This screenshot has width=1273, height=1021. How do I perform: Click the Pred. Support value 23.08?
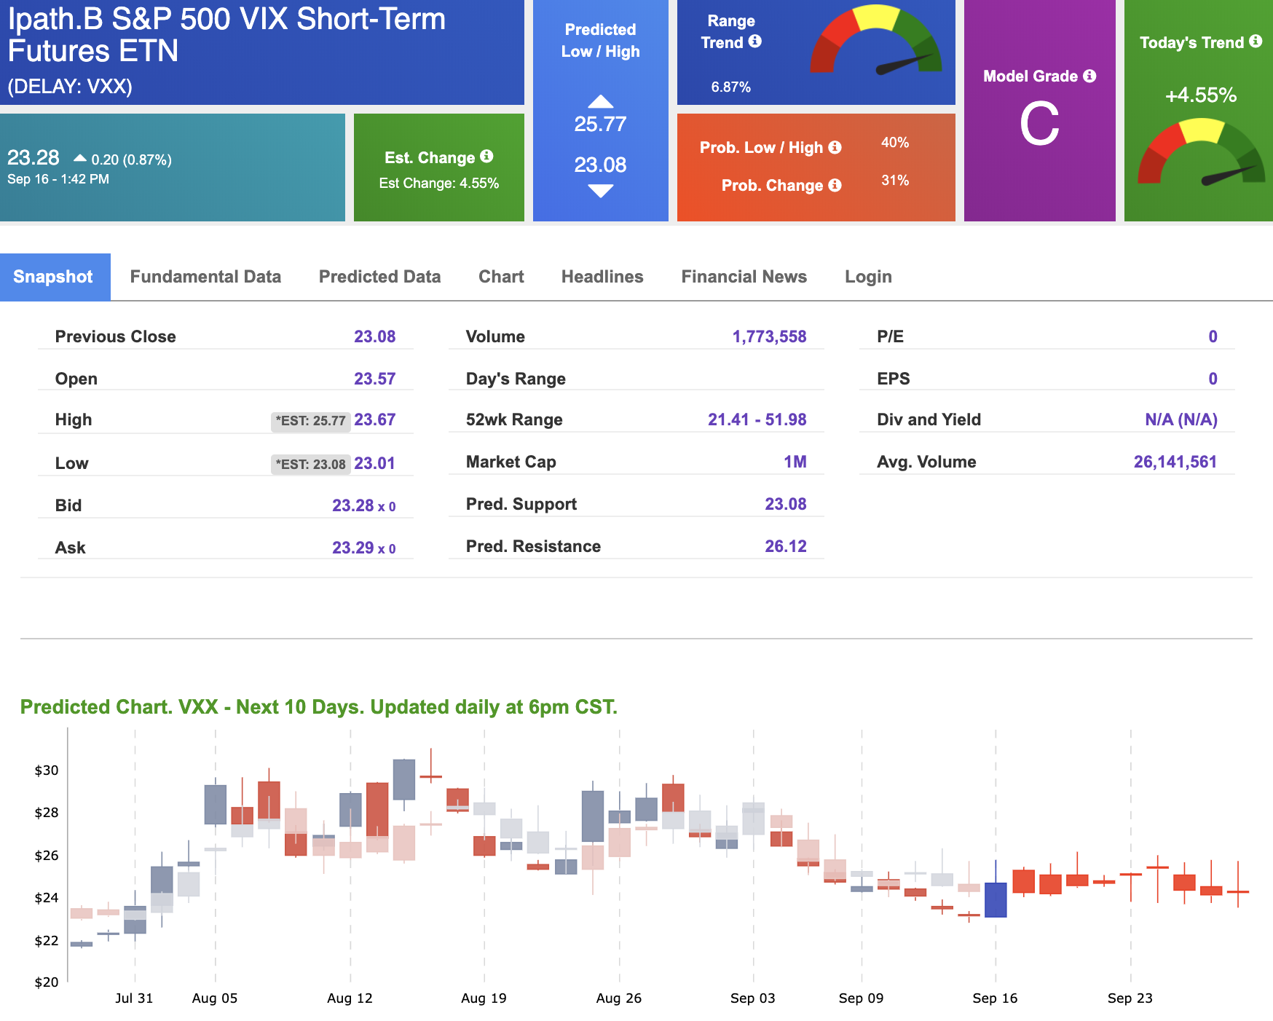(786, 504)
